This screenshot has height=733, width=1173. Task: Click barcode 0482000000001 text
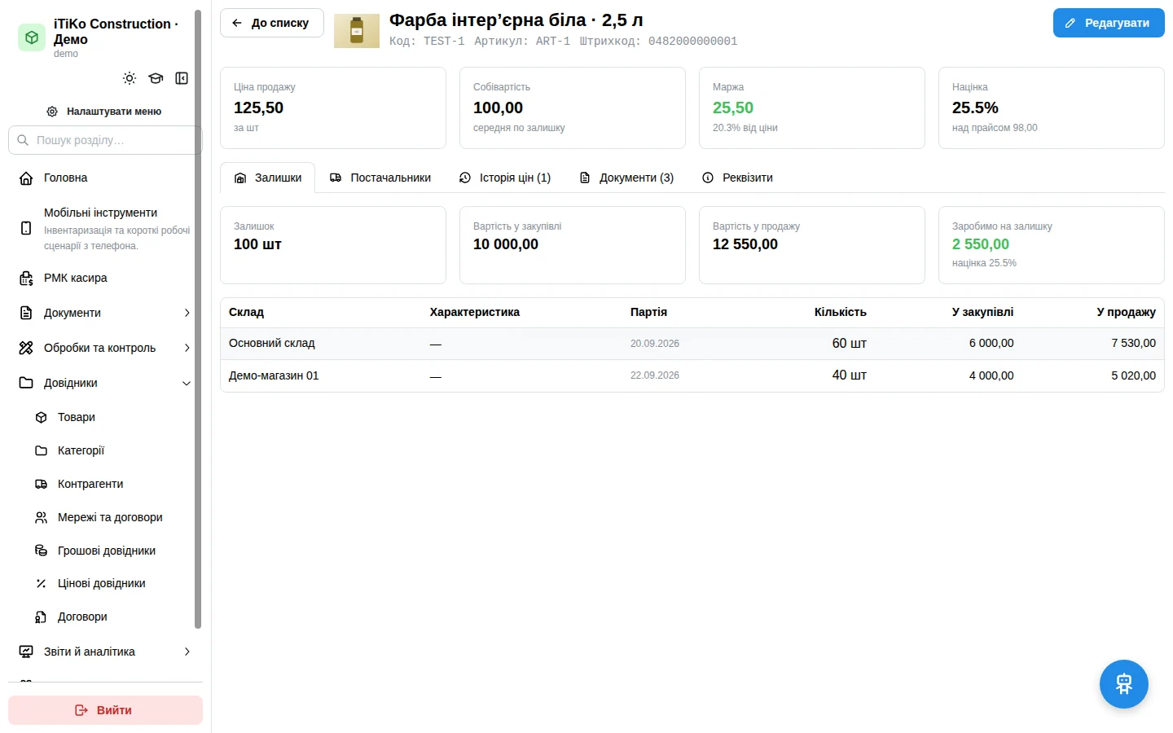(x=692, y=41)
